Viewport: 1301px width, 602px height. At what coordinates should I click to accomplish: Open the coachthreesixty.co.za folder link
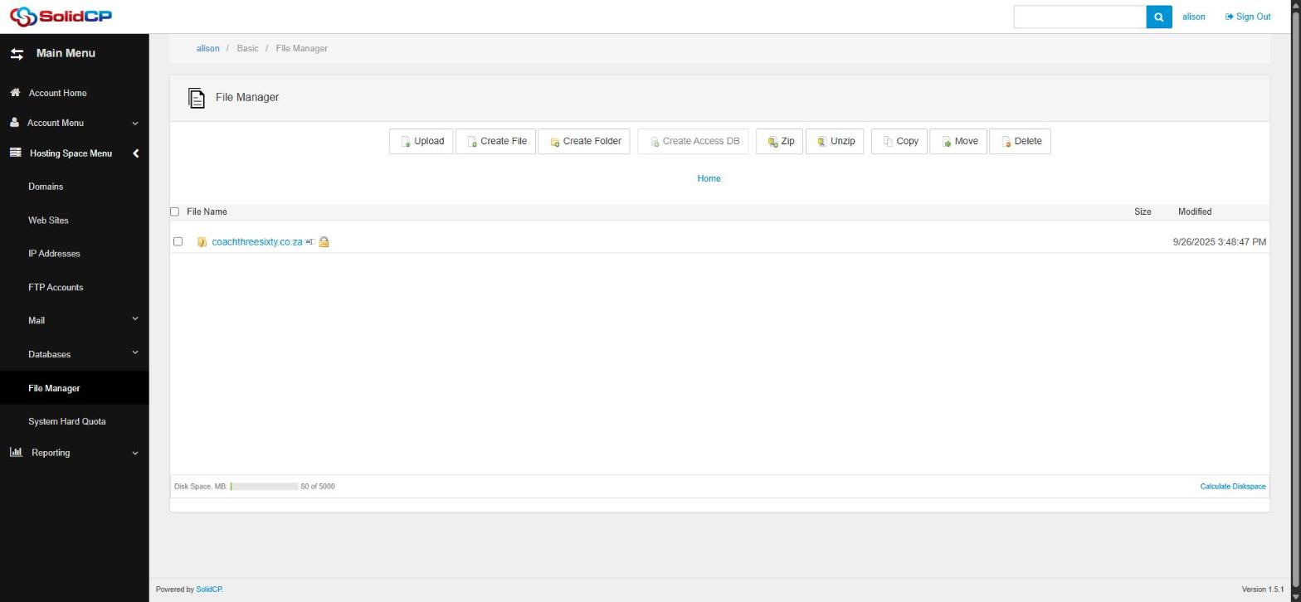257,242
